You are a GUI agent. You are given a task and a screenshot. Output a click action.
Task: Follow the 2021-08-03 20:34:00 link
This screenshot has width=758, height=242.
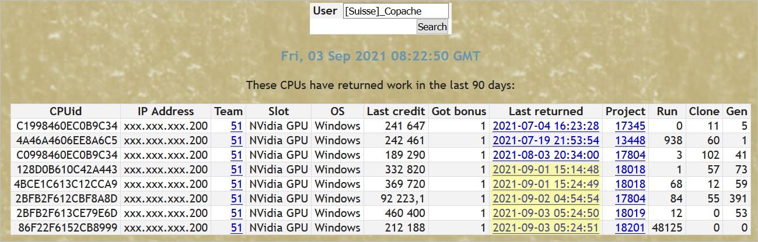[546, 155]
